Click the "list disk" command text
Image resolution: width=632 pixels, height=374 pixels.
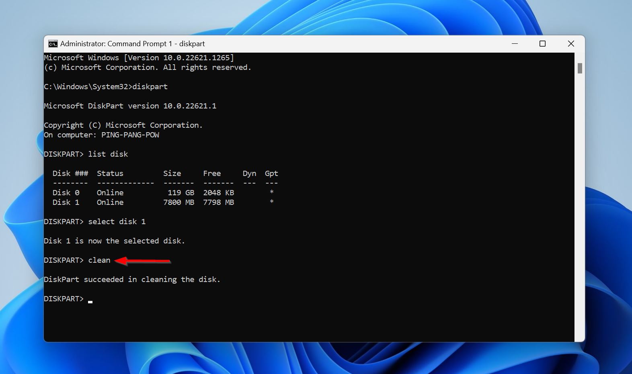(108, 154)
